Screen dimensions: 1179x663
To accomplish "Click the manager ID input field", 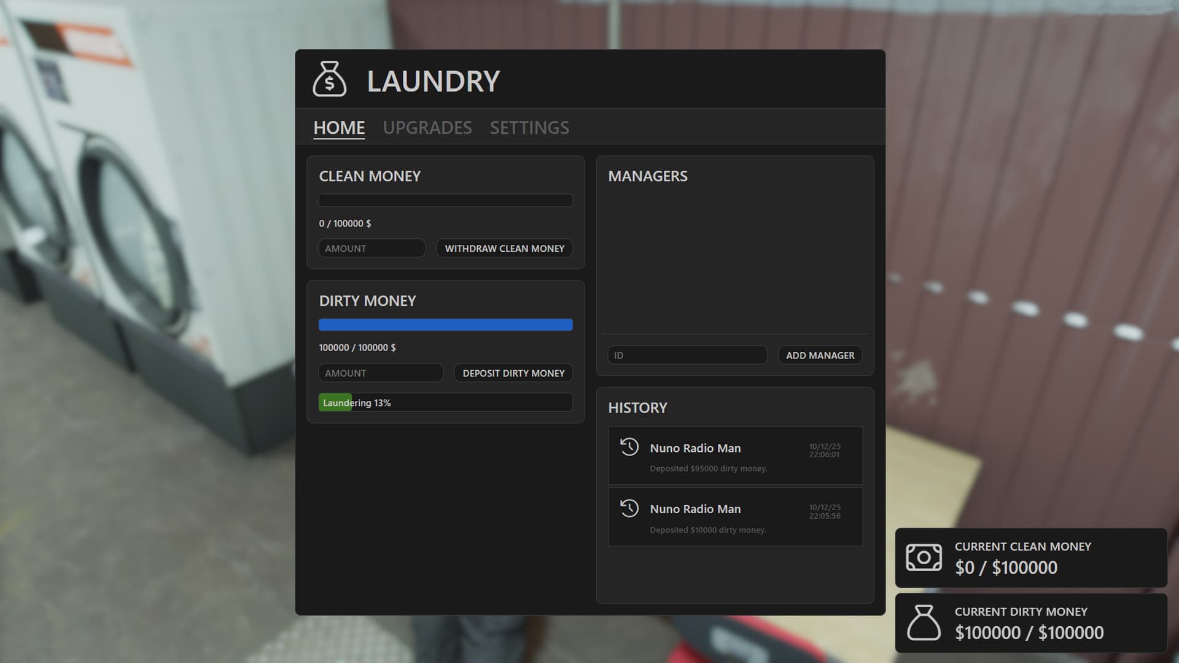I will [687, 355].
